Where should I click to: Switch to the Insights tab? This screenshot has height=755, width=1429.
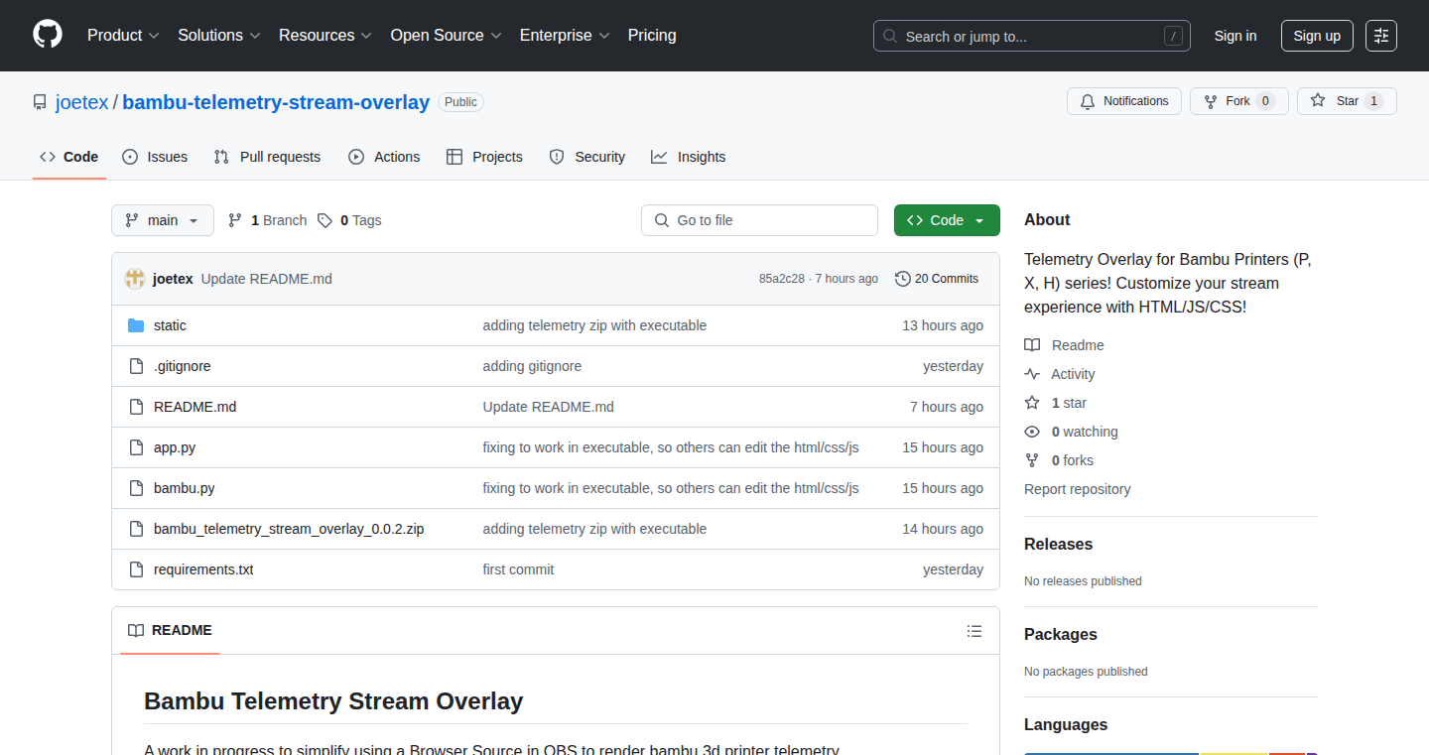coord(689,157)
